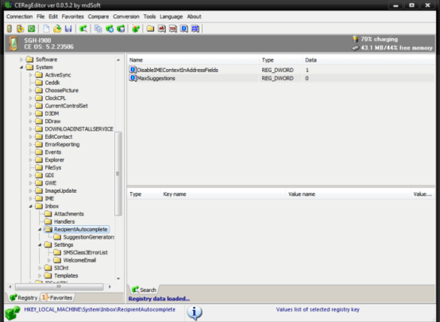The width and height of the screenshot is (440, 322).
Task: Click the new key folder toolbar icon
Action: coord(150,29)
